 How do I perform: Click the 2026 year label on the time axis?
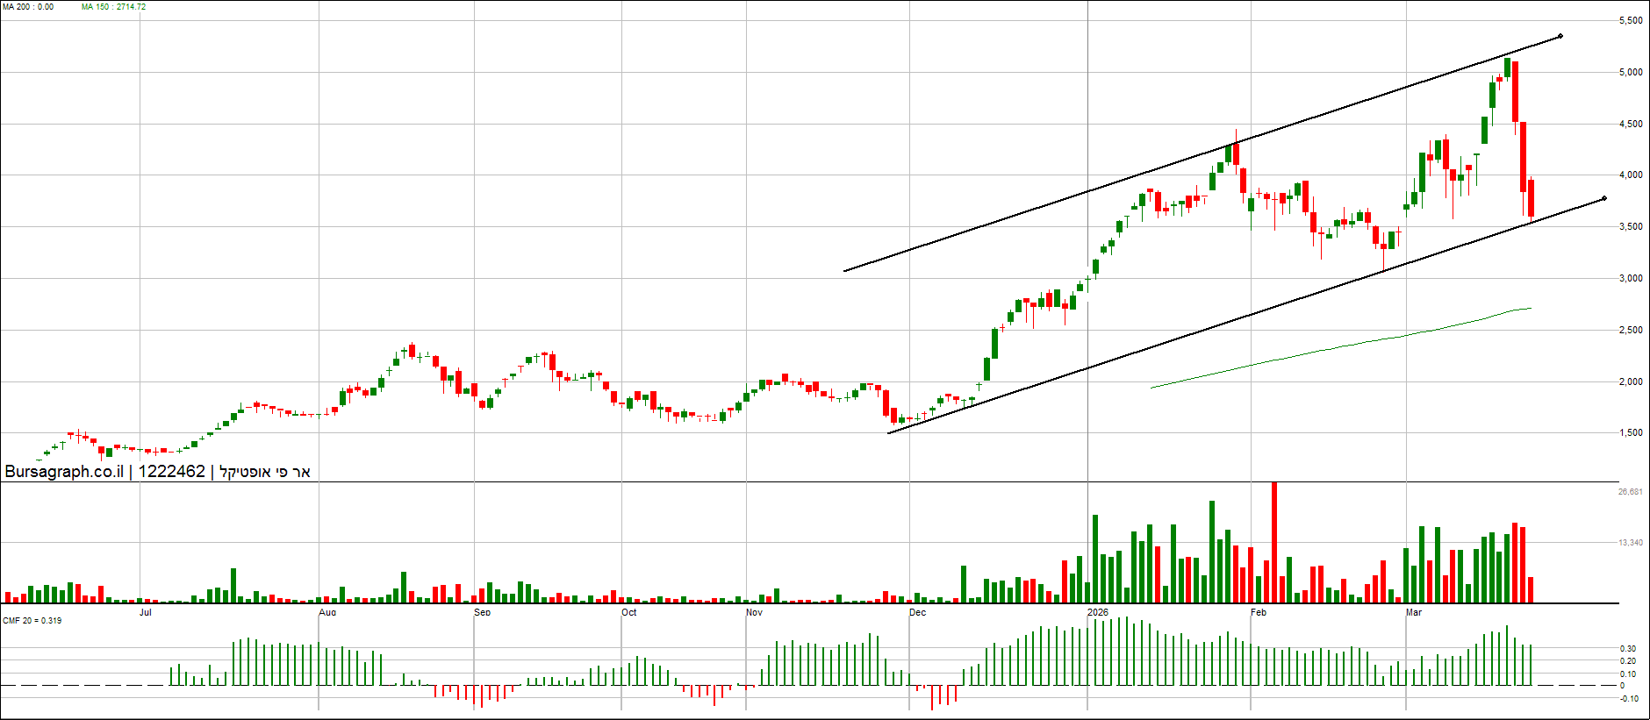pos(1098,612)
